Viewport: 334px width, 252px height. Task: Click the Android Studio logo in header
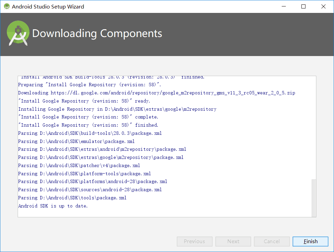[18, 33]
